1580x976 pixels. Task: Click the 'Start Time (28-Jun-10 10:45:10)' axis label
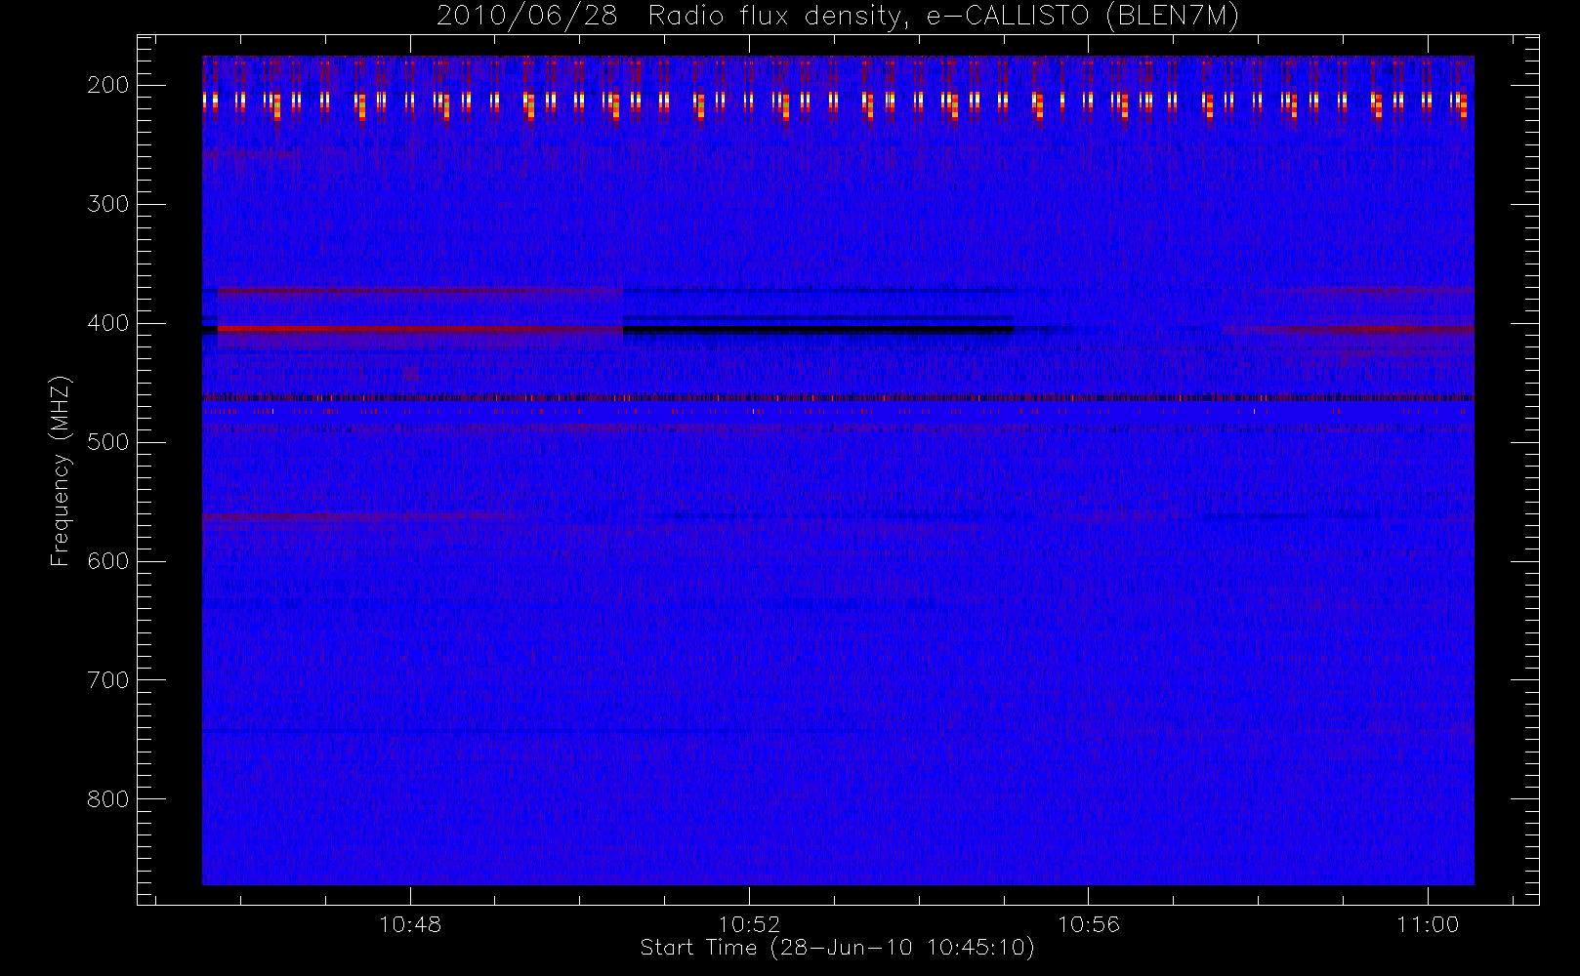click(x=837, y=948)
